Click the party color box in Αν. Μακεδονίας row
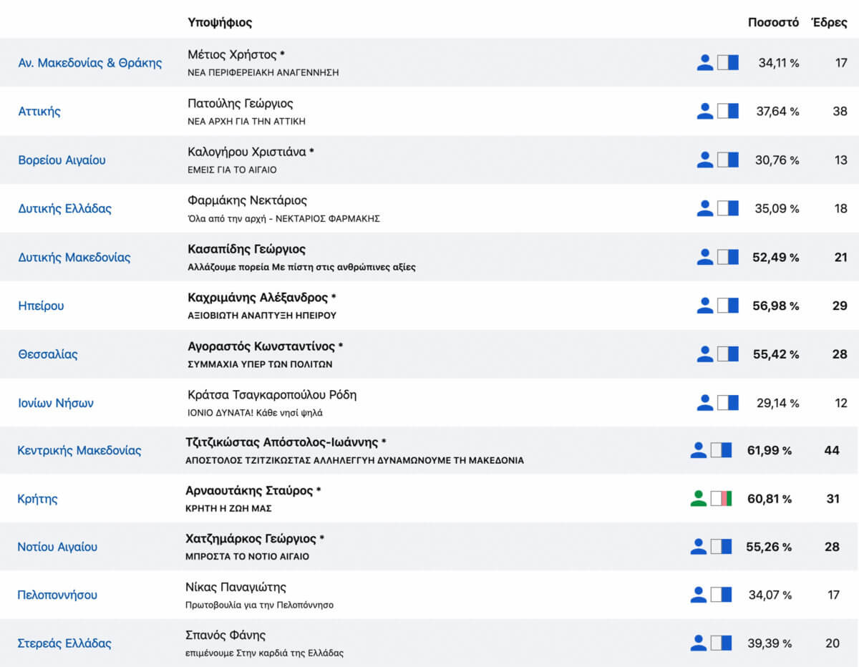The width and height of the screenshot is (859, 667). (x=728, y=62)
